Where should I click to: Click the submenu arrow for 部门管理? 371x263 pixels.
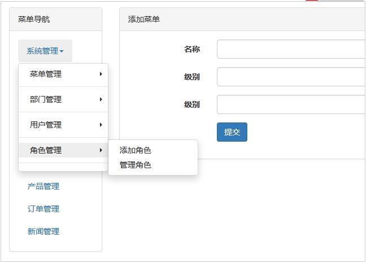click(101, 99)
